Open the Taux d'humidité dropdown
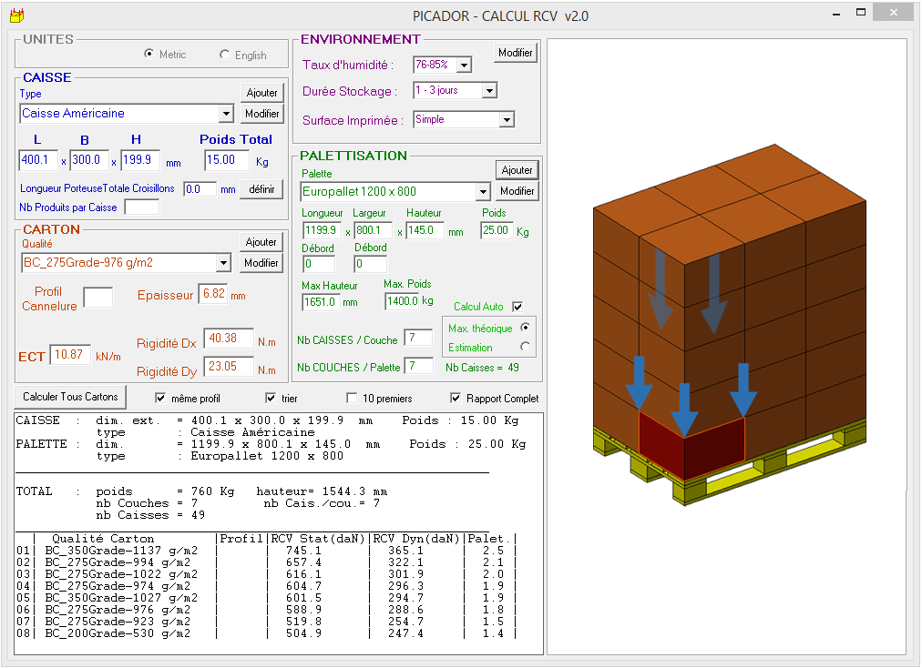922x668 pixels. click(464, 65)
